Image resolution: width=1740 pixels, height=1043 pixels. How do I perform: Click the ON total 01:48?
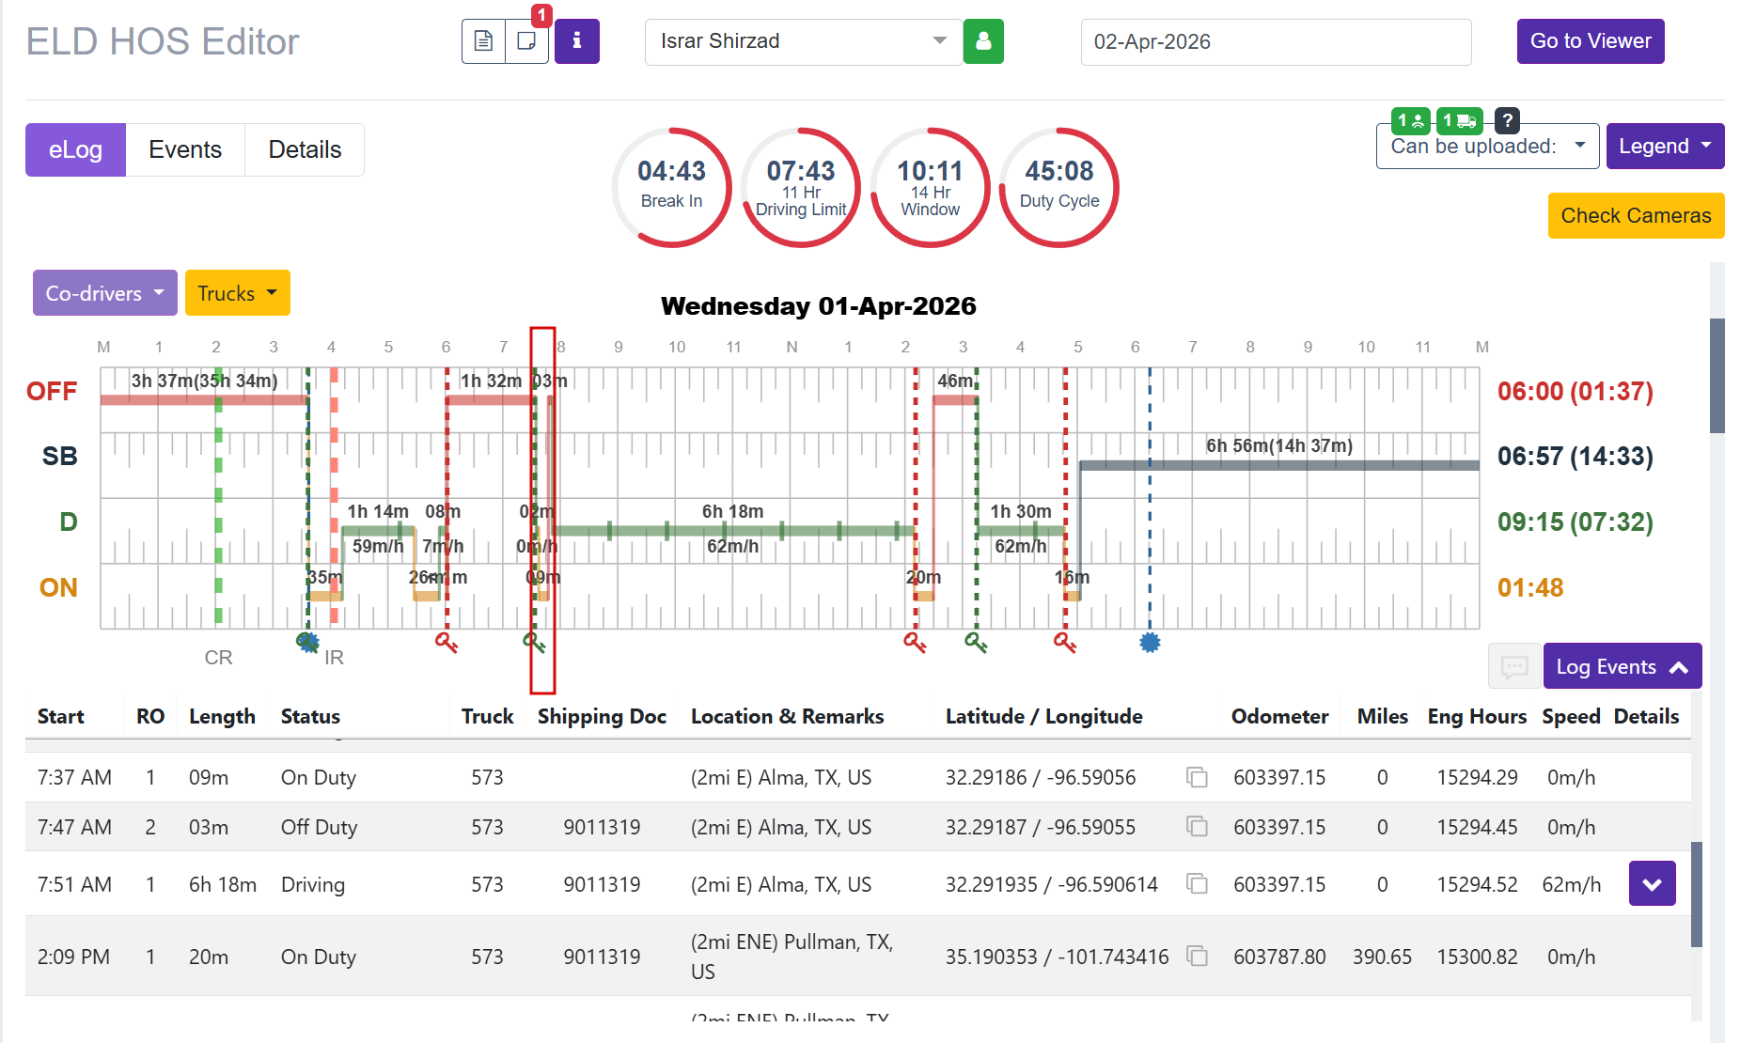(1530, 588)
